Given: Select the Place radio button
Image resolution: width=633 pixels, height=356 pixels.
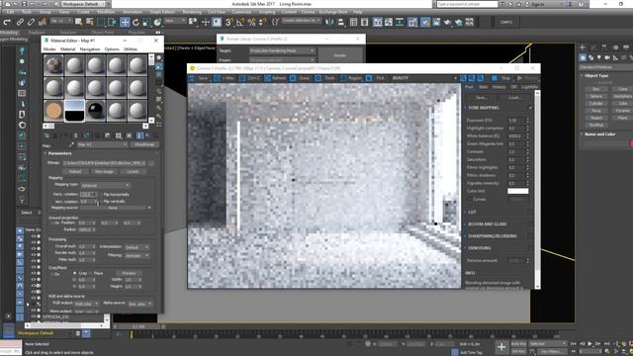Looking at the screenshot, I should coord(90,273).
